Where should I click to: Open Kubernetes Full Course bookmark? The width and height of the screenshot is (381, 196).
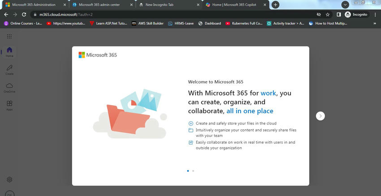[x=244, y=24]
